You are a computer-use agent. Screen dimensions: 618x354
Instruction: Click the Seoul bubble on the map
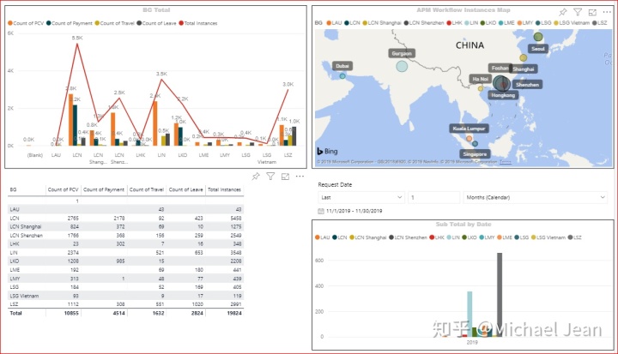coord(538,37)
